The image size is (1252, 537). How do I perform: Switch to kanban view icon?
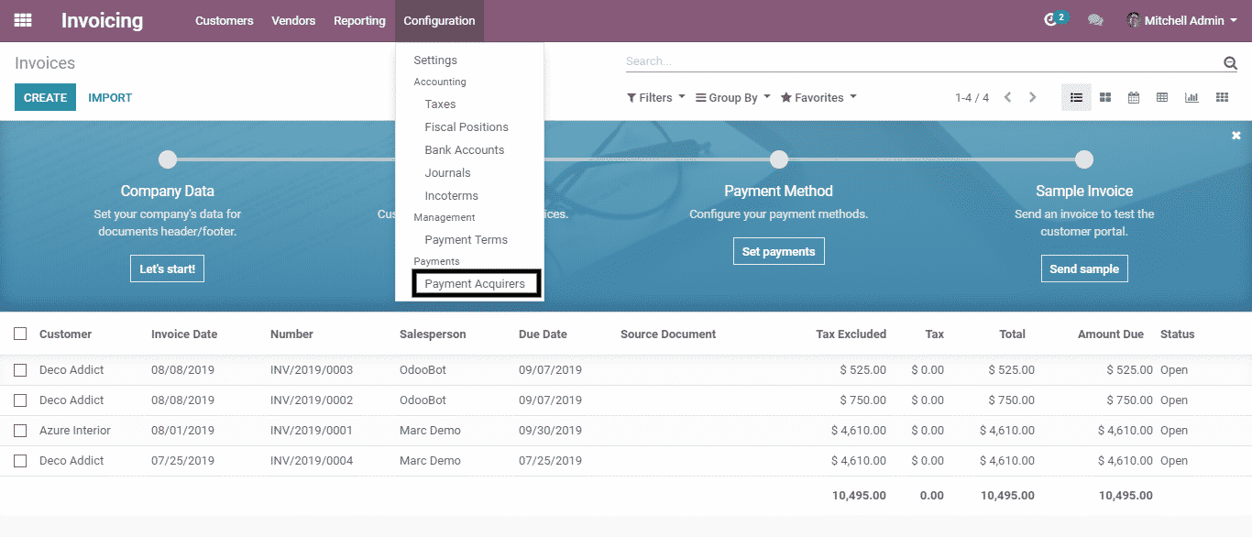[x=1105, y=97]
